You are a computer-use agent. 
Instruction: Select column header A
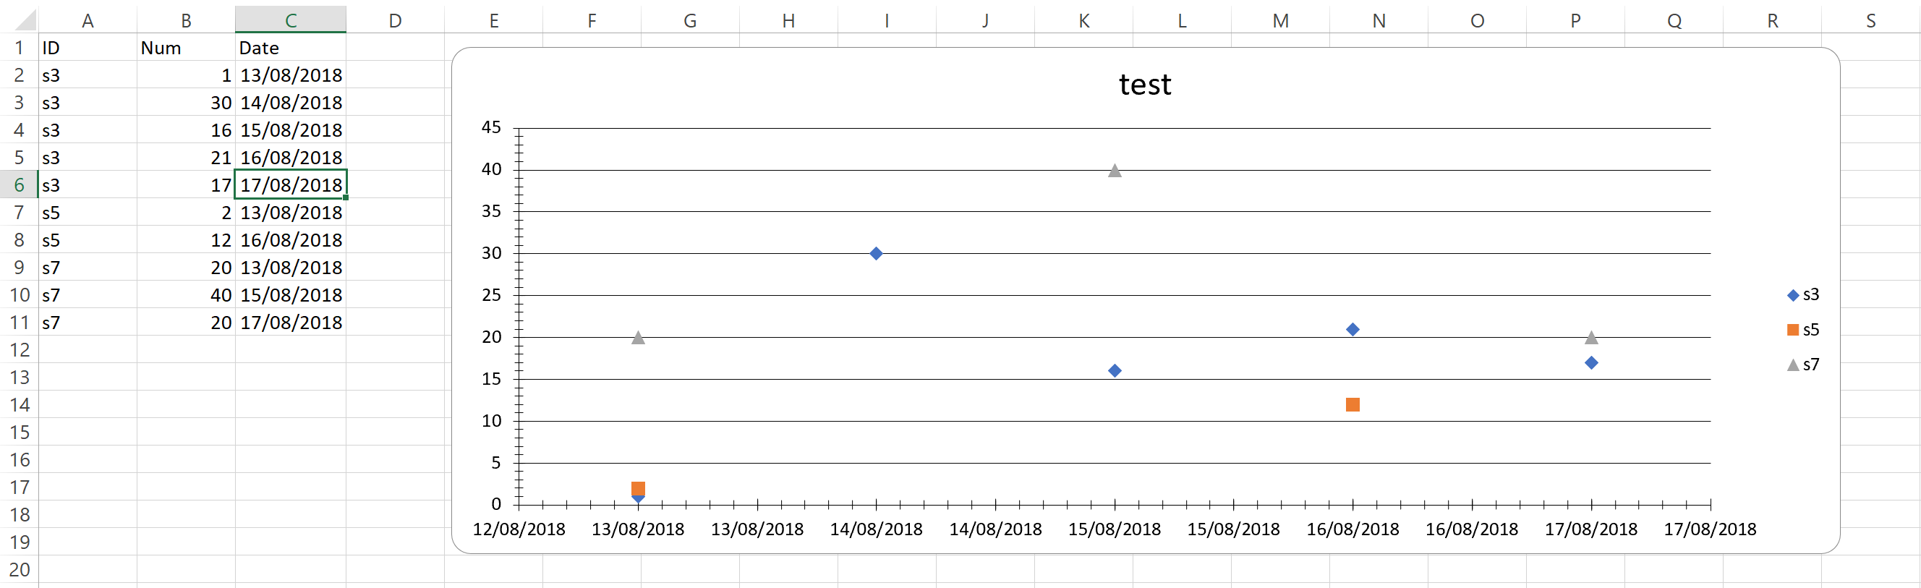pyautogui.click(x=88, y=20)
